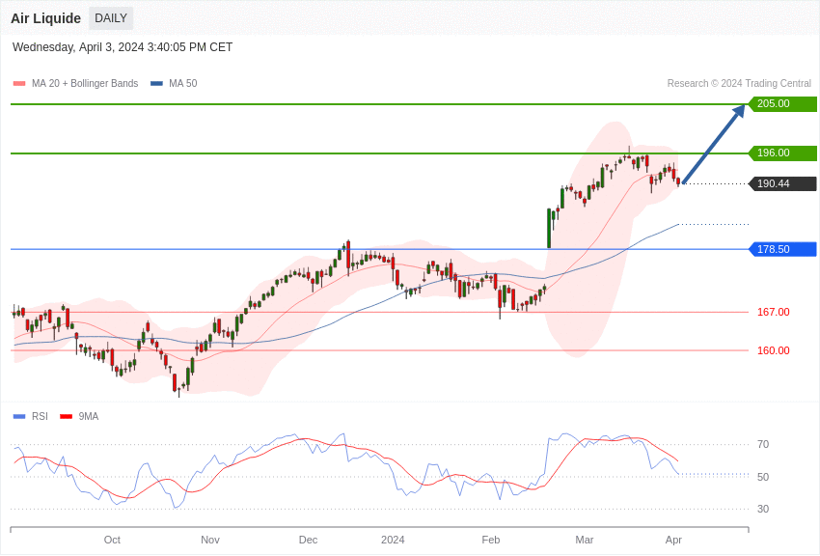Click the black 190.44 current price tag
The image size is (820, 556).
pyautogui.click(x=782, y=184)
